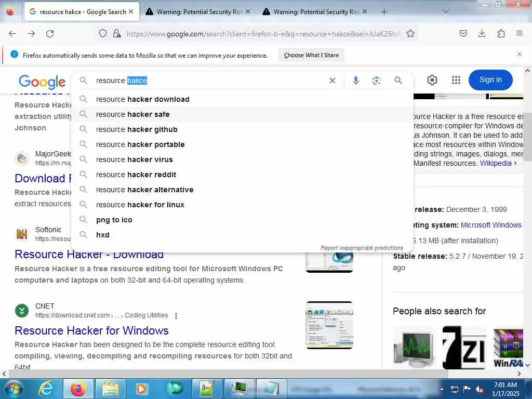Click the vertical scrollbar up arrow

(527, 71)
